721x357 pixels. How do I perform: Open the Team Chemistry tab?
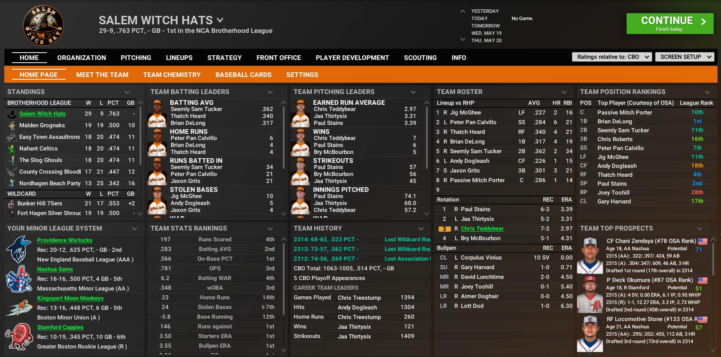click(x=172, y=75)
